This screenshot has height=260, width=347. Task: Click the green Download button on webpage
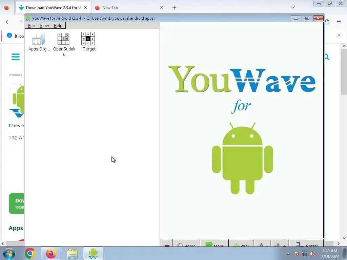point(16,203)
